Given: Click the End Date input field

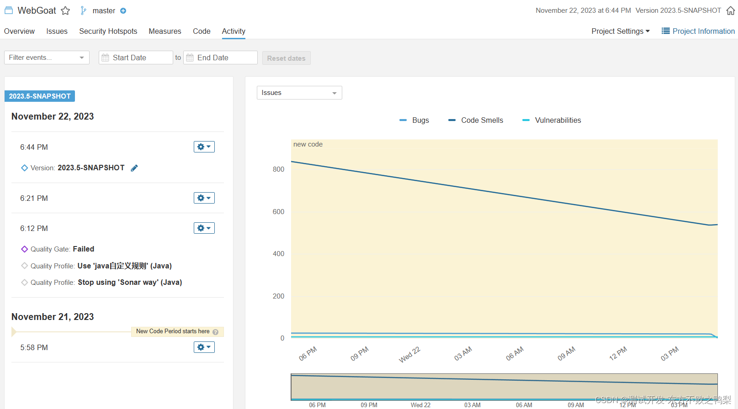Looking at the screenshot, I should (x=220, y=58).
